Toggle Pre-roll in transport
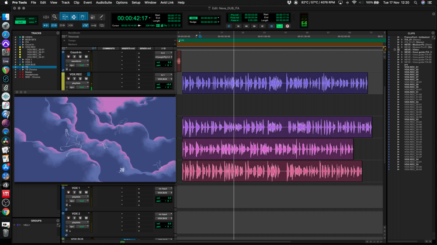437x245 pixels. pyautogui.click(x=234, y=15)
